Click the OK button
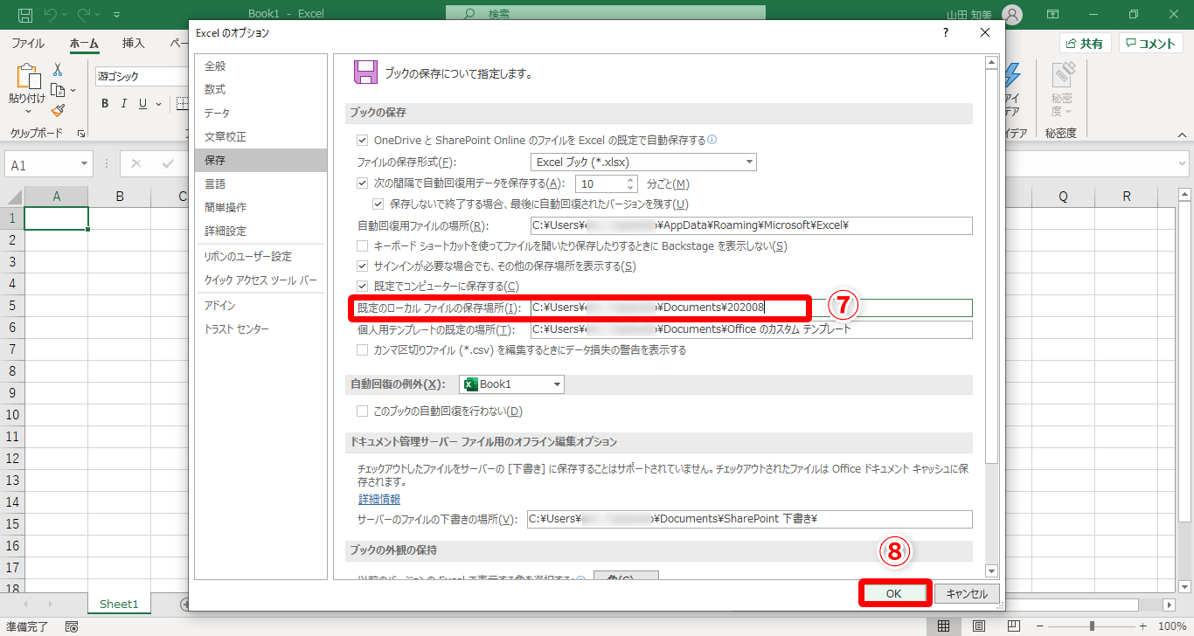Screen dimensions: 1194x636 coord(893,593)
